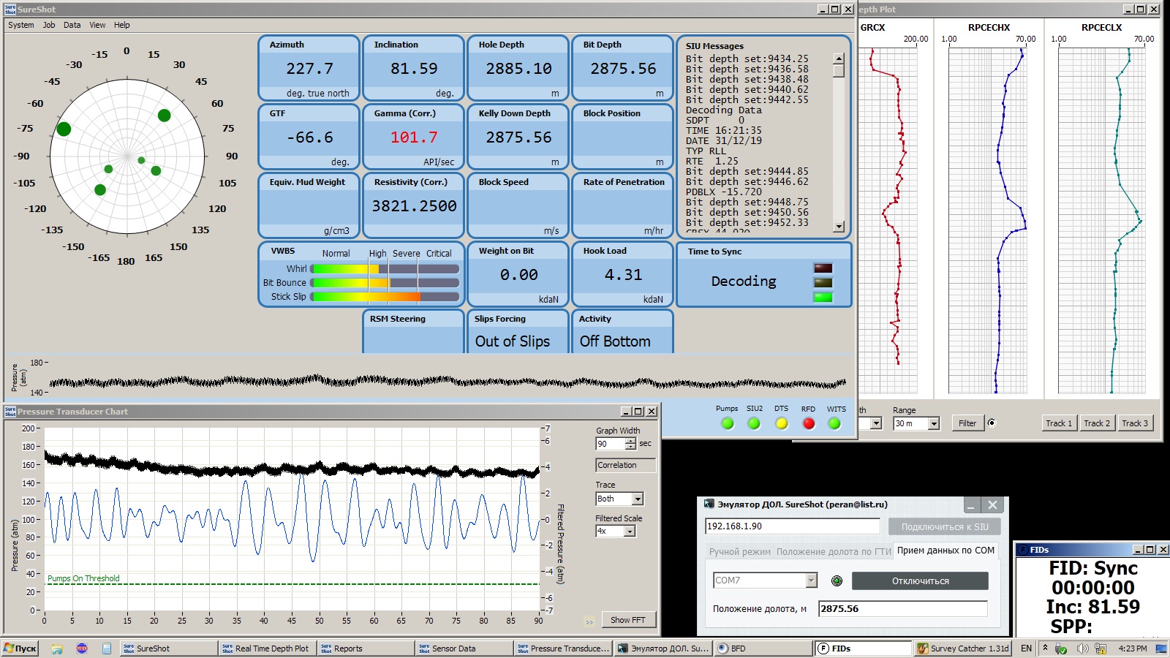Switch to Real Time Depth Plot taskbar button
The image size is (1170, 658).
point(268,648)
